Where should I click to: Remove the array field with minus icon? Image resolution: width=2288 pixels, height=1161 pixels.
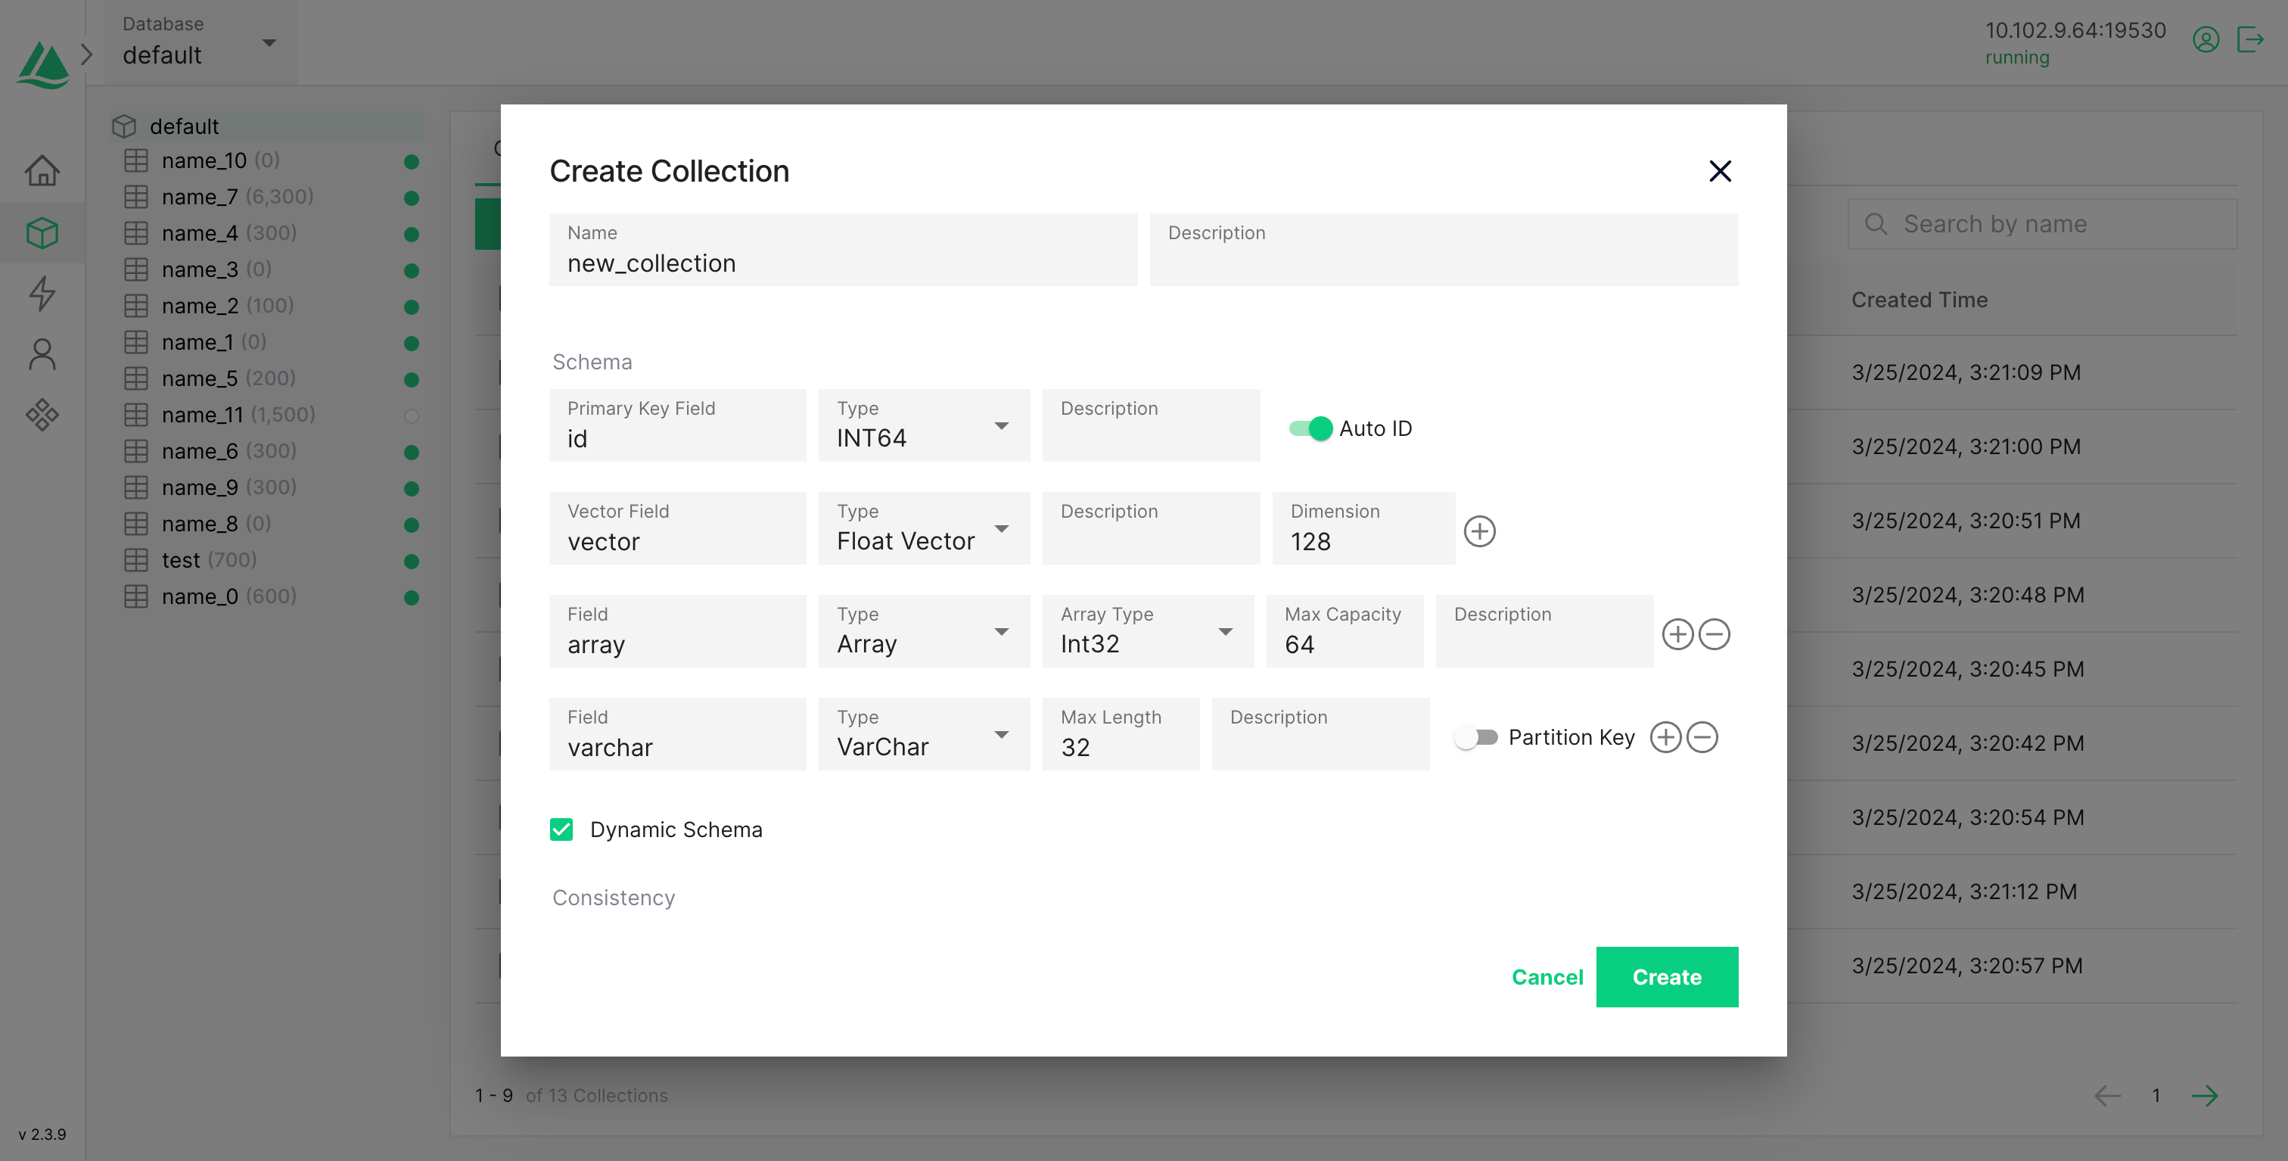[1714, 634]
